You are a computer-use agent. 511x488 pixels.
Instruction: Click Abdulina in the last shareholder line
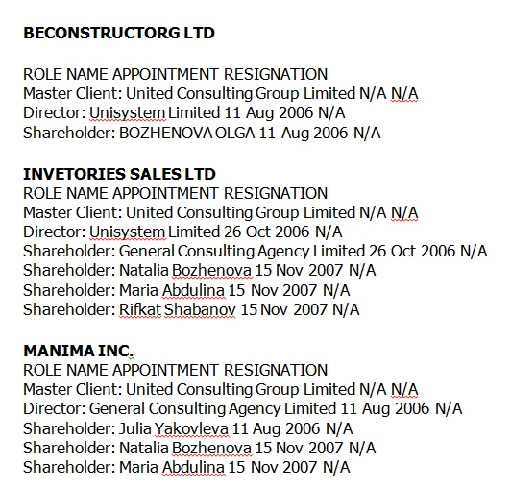point(193,467)
